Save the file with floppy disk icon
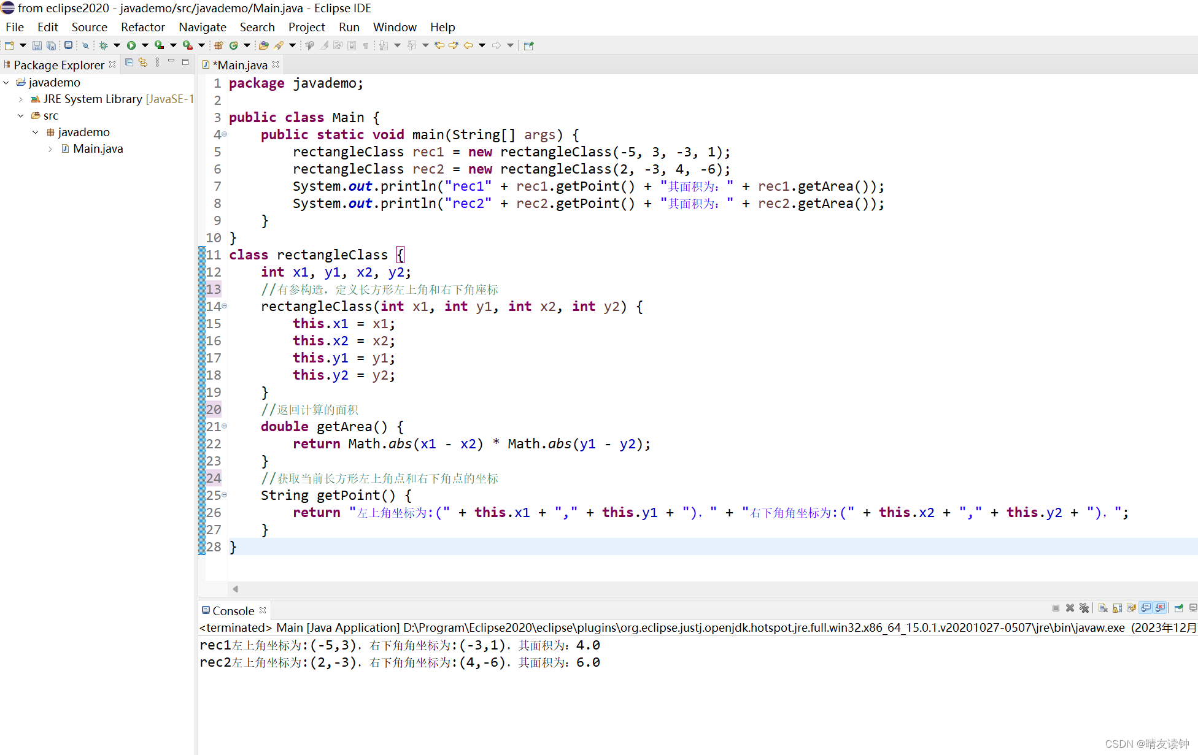Screen dimensions: 1198x755 coord(37,45)
